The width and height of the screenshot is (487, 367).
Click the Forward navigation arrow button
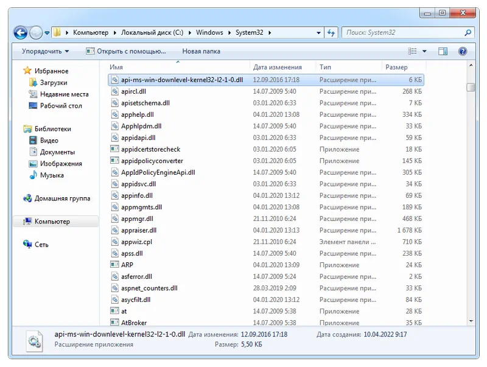pos(36,33)
